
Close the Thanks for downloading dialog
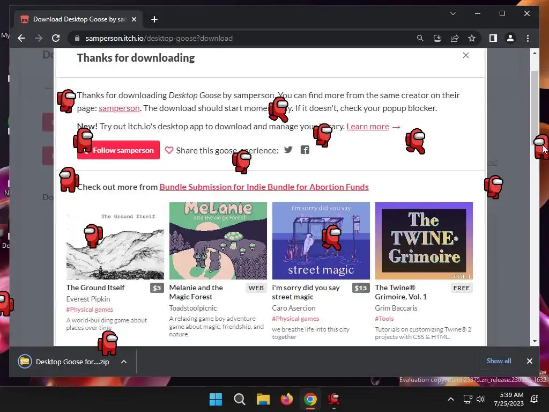[466, 55]
